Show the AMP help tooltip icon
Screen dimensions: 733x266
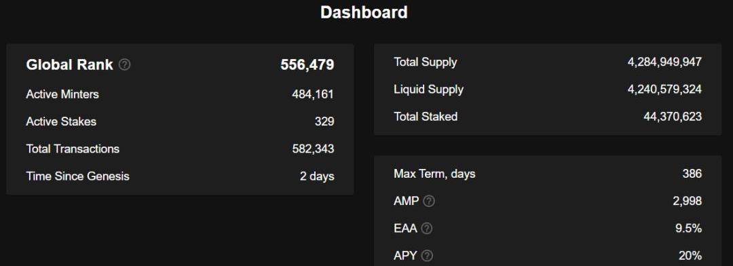point(429,201)
